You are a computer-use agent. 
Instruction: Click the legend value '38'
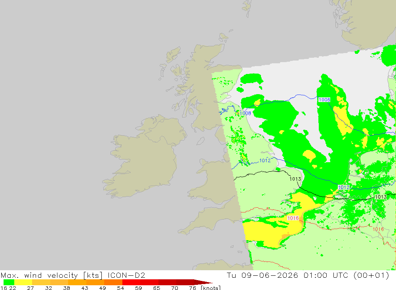(x=67, y=288)
